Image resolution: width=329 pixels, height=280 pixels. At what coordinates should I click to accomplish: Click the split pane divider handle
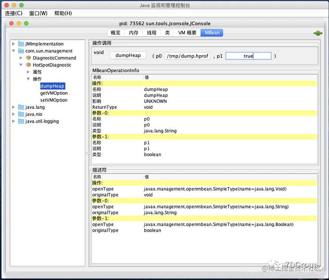click(x=87, y=153)
